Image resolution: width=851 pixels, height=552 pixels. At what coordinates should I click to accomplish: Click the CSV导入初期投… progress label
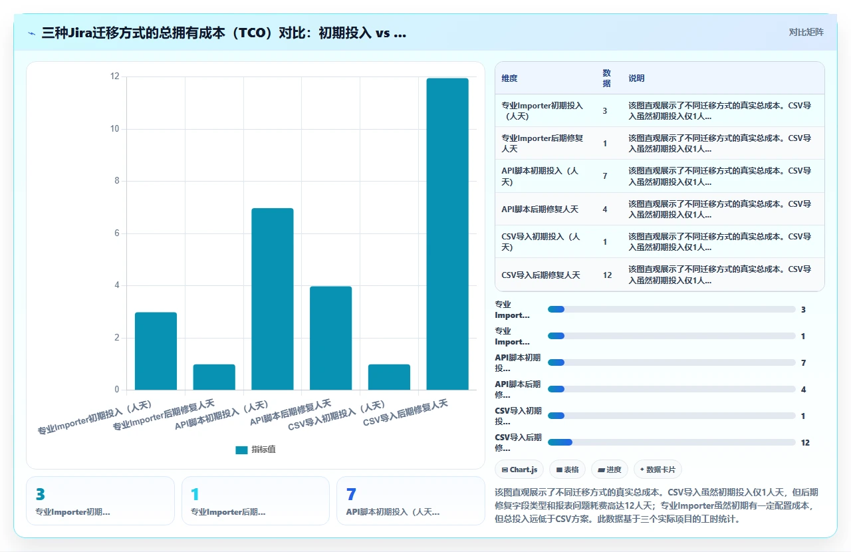click(x=518, y=416)
